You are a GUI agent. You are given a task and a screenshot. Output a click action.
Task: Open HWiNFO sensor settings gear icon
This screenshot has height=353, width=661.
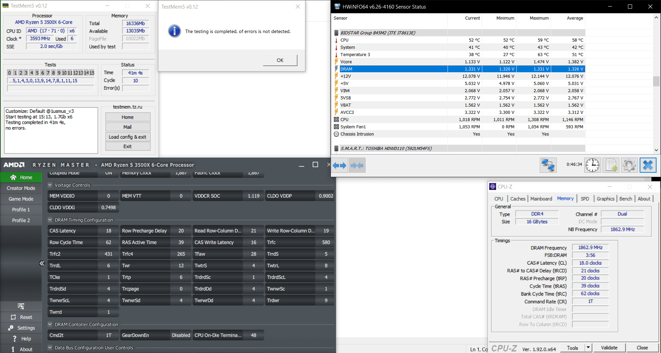point(629,165)
